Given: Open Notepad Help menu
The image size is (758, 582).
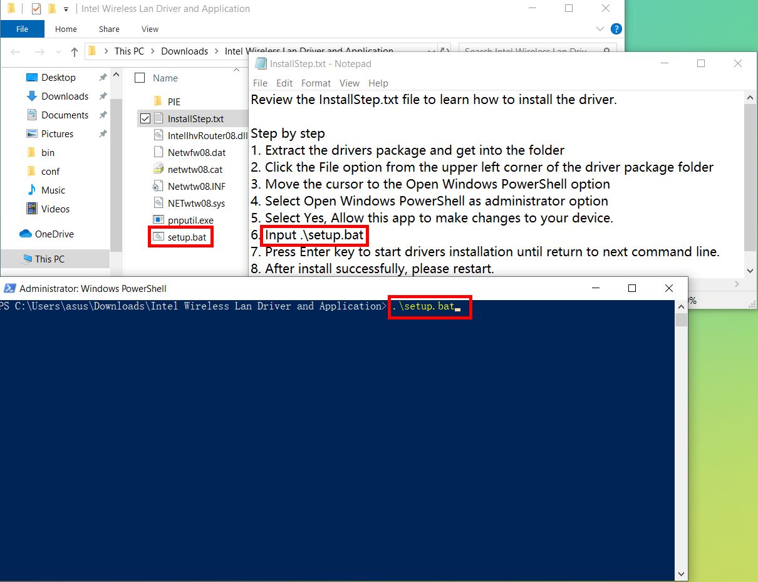Looking at the screenshot, I should click(378, 83).
